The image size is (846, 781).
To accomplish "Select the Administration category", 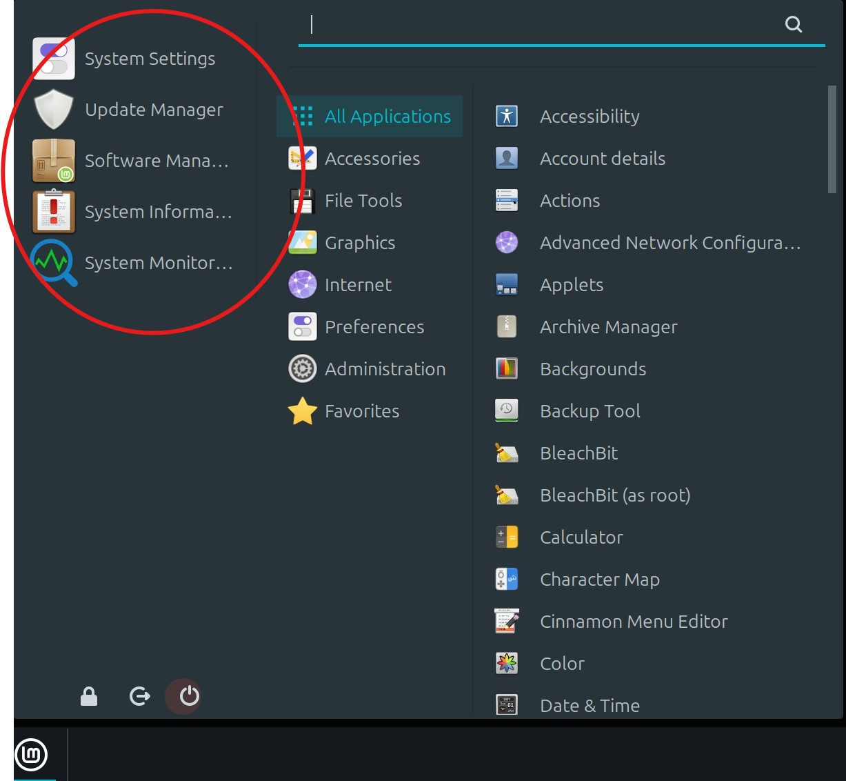I will pos(370,368).
